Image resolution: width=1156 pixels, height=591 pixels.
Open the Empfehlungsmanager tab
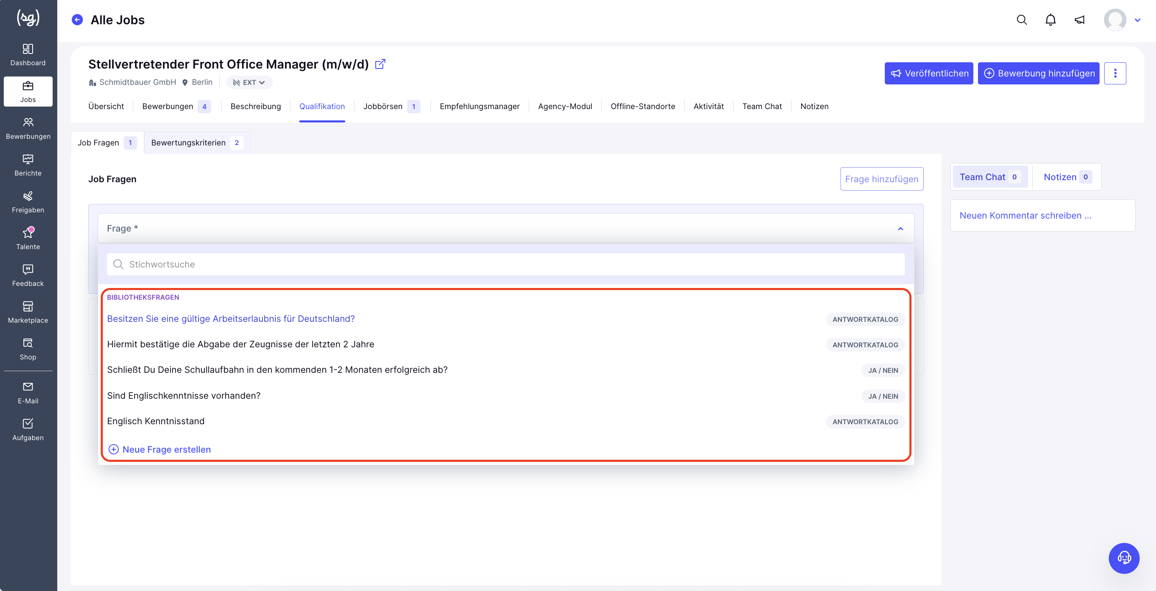(x=479, y=106)
